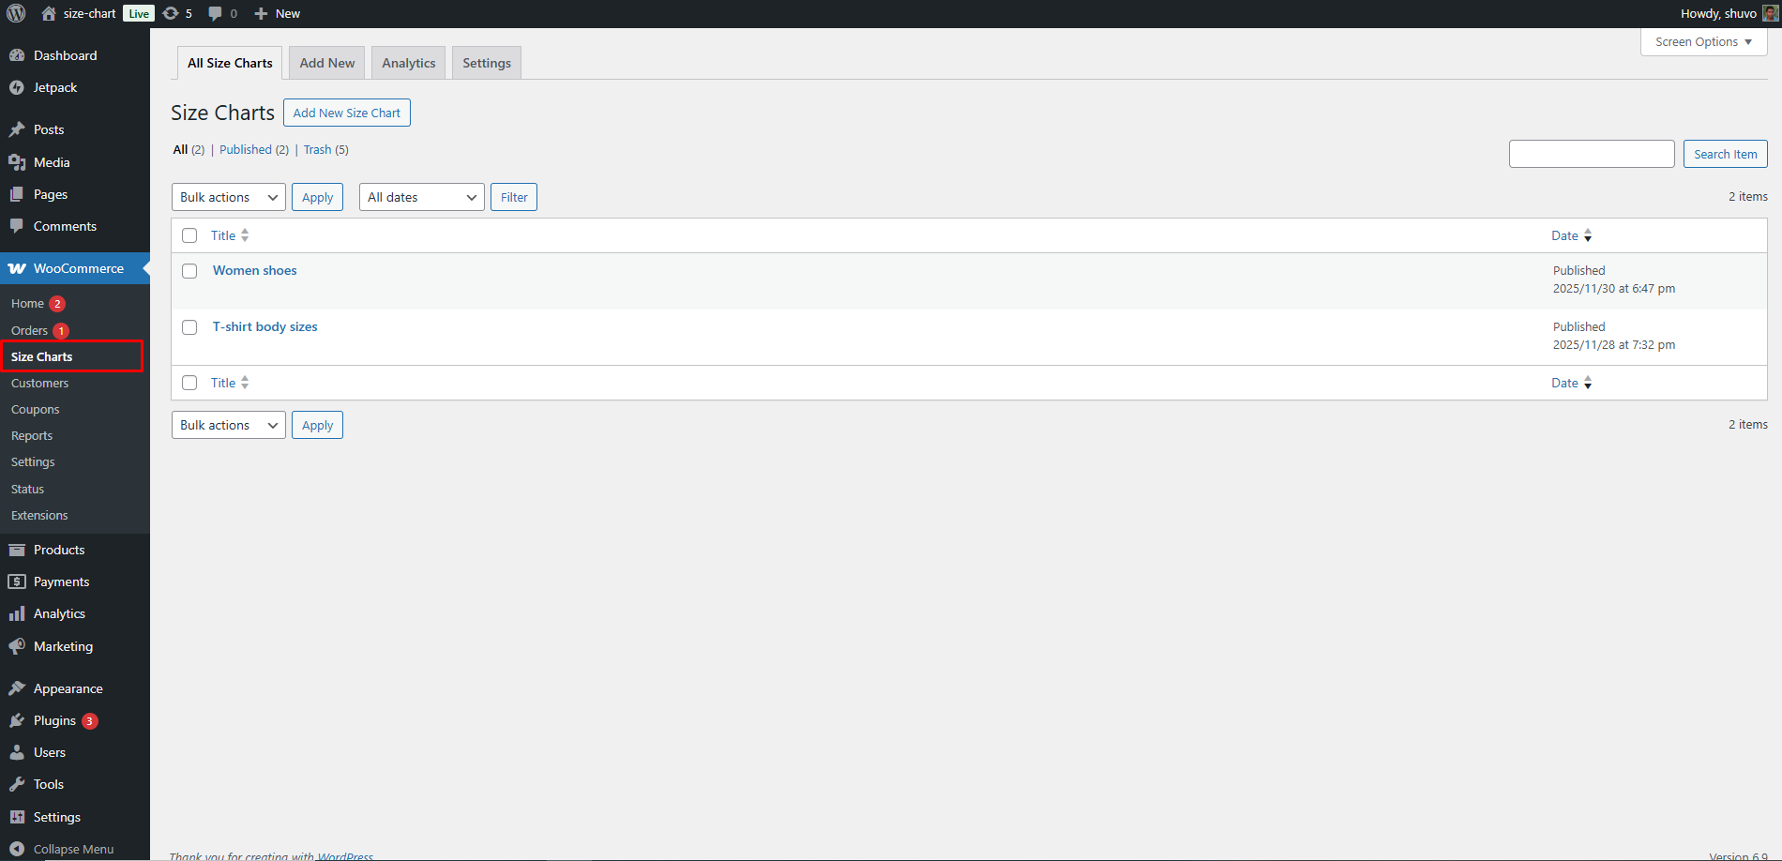Open Orders with 1 badge in submenu
This screenshot has width=1782, height=861.
coord(39,330)
